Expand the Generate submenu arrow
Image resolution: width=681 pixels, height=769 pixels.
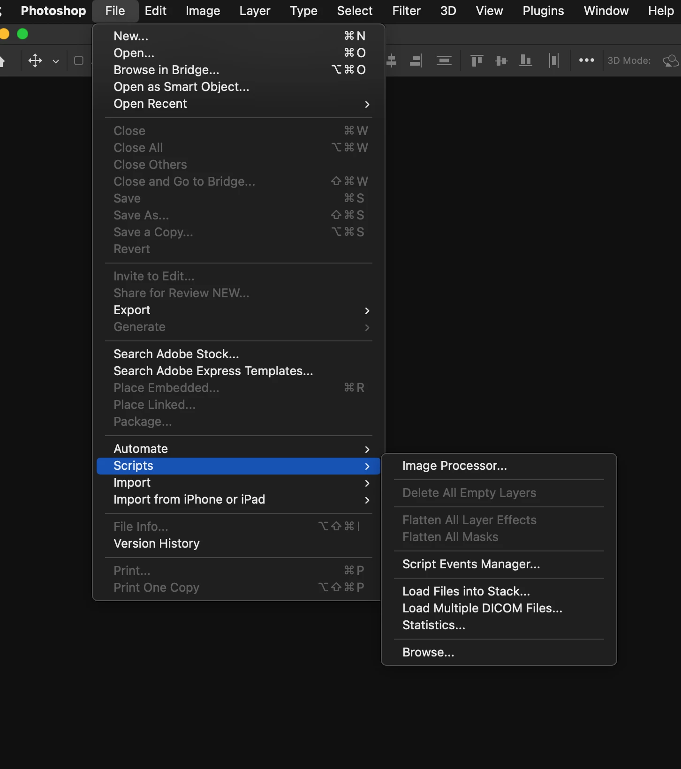click(x=367, y=327)
